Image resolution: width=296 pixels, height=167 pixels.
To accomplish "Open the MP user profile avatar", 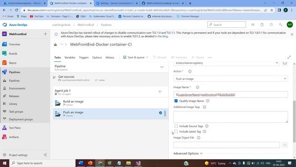I will [290, 25].
